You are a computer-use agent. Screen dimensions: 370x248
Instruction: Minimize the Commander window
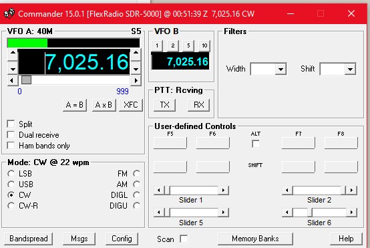pyautogui.click(x=291, y=13)
